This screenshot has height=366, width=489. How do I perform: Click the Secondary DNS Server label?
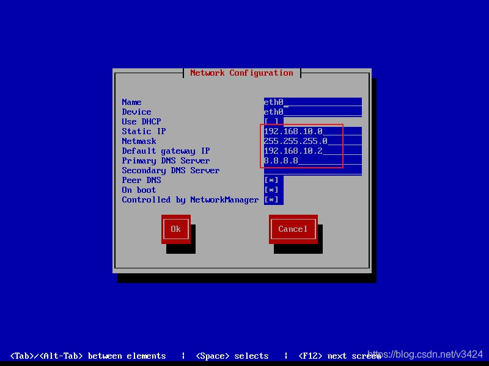(171, 170)
